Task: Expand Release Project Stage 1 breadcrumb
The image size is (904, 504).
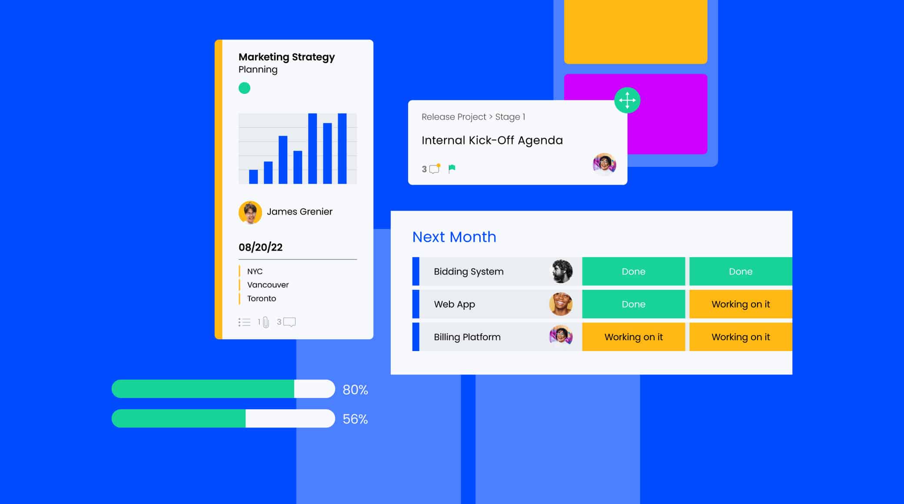Action: (x=473, y=117)
